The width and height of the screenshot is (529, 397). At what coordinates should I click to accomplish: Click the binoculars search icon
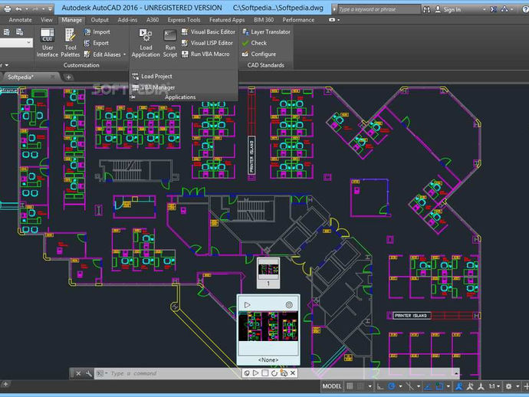(x=426, y=9)
